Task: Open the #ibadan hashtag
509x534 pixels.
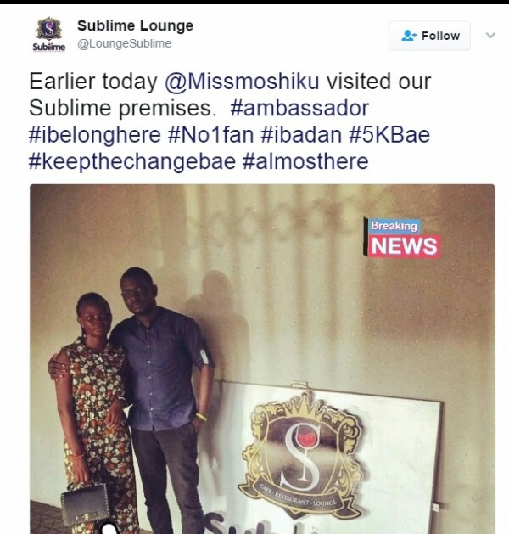Action: [301, 135]
